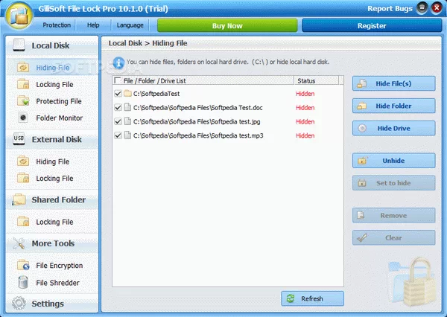Check the select-all checkbox in list header

118,80
